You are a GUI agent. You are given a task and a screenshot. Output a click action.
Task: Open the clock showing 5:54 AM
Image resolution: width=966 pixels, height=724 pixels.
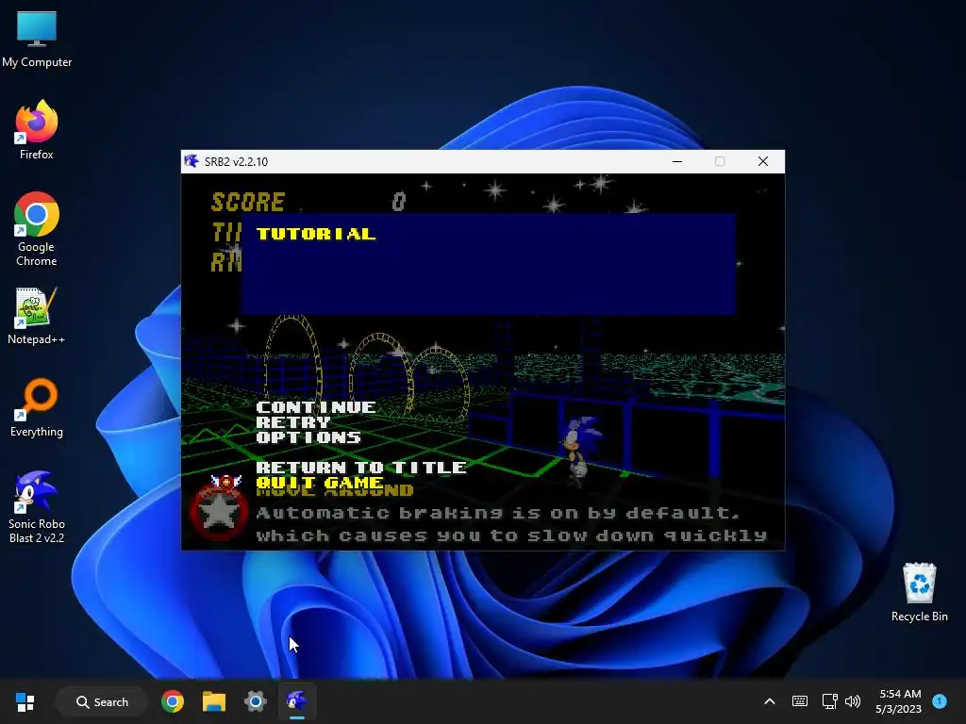(x=899, y=701)
